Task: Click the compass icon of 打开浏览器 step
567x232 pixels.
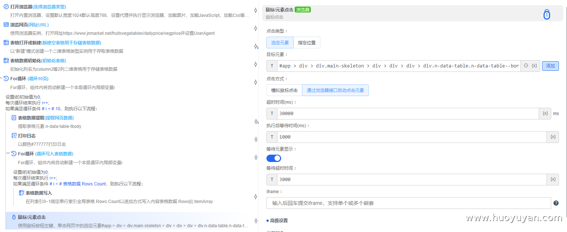Action: (6, 7)
